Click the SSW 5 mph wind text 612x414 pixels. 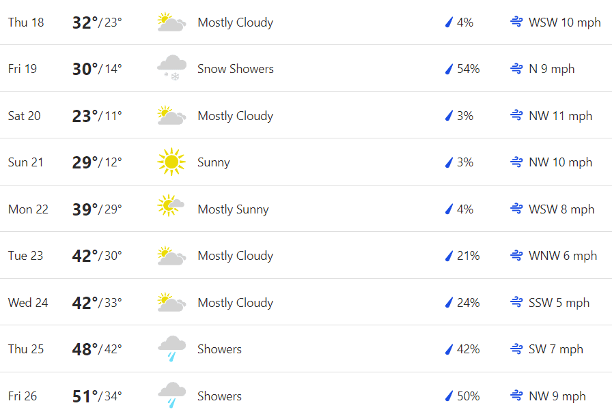[559, 303]
